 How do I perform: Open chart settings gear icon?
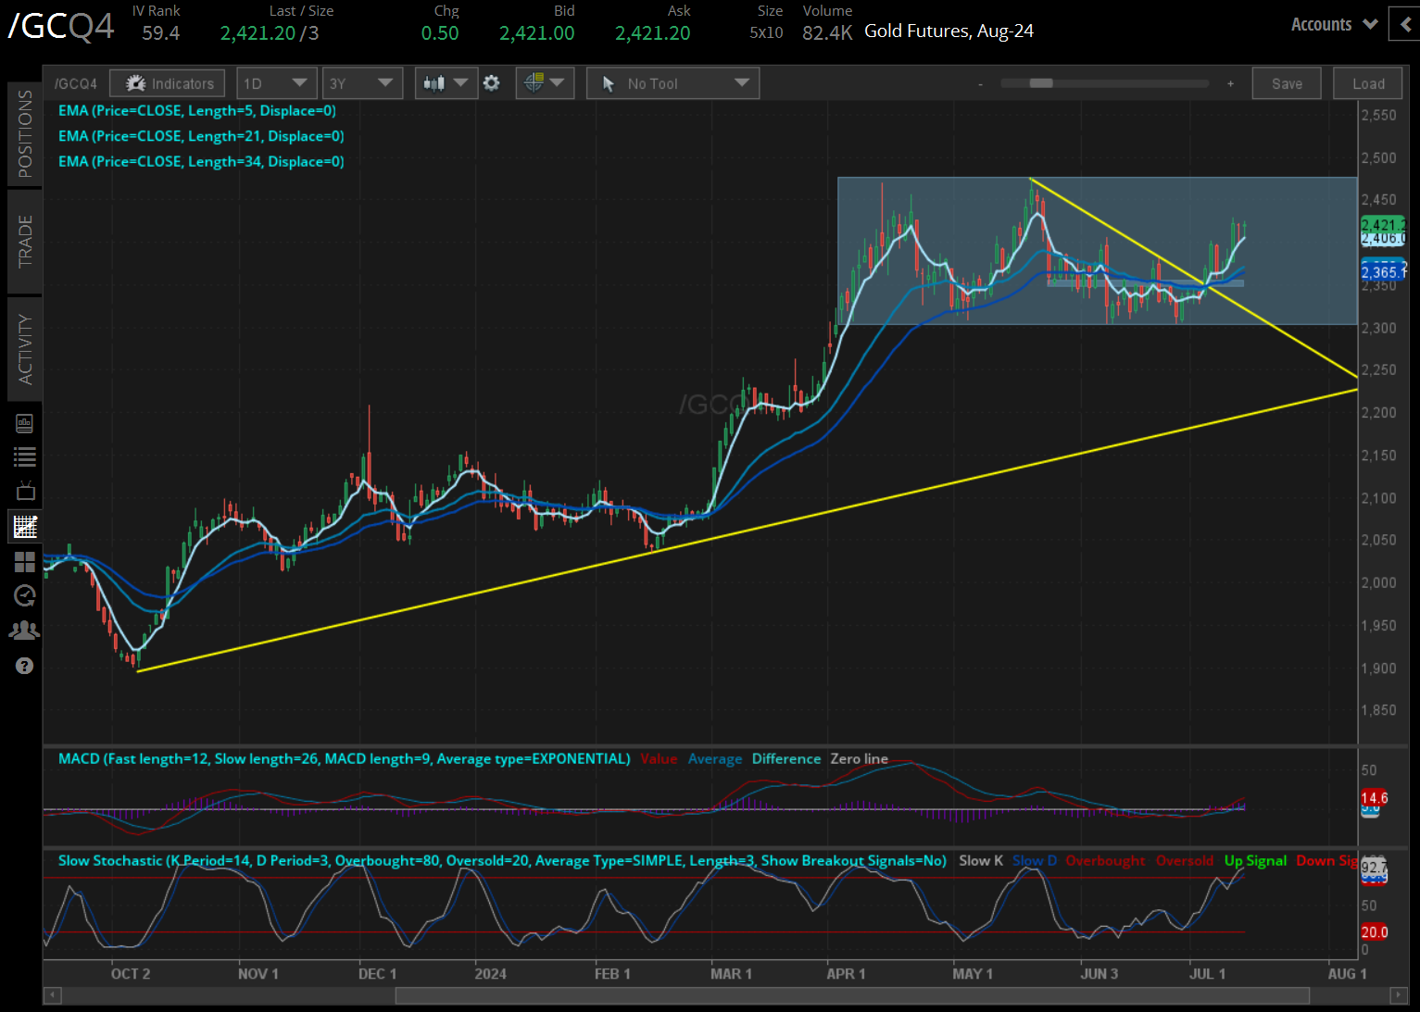(x=492, y=83)
